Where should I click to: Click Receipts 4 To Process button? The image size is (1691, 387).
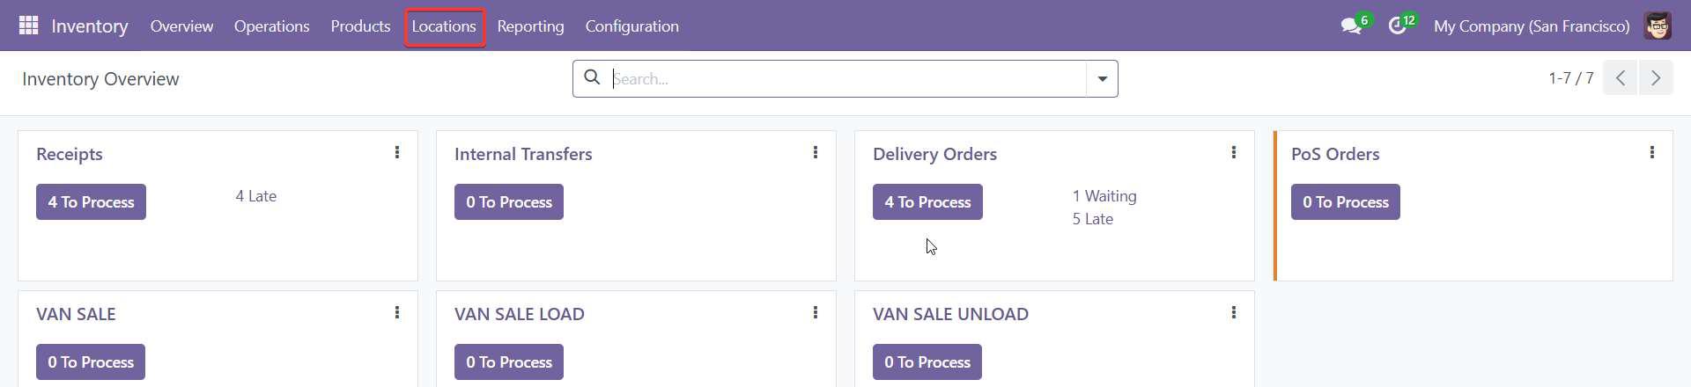[91, 202]
